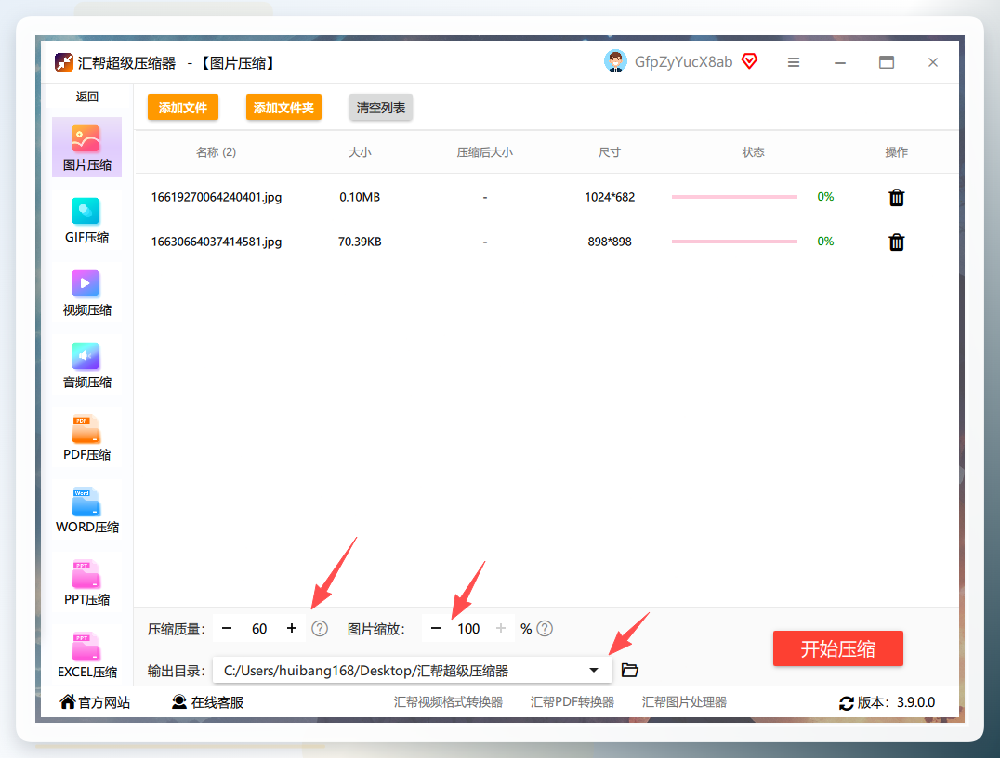
Task: Open the PPT压缩 sidebar tool
Action: tap(86, 582)
